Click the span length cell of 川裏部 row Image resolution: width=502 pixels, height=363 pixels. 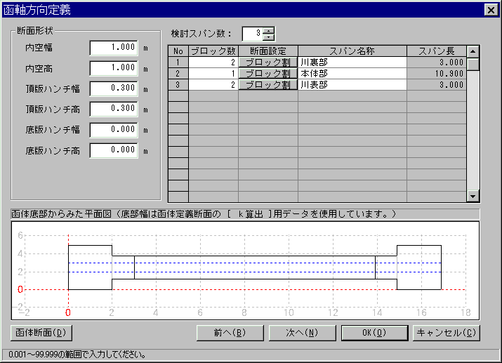tap(437, 62)
